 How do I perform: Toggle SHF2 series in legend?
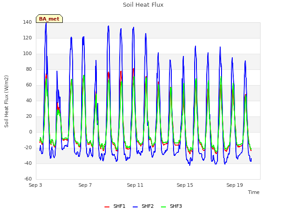143,206
